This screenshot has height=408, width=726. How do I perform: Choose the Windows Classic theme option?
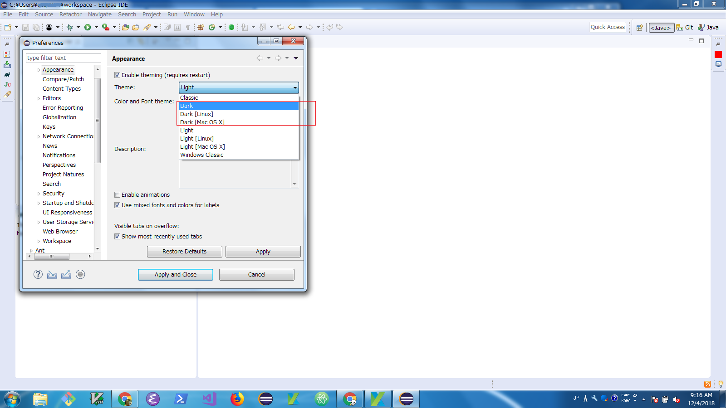coord(239,155)
